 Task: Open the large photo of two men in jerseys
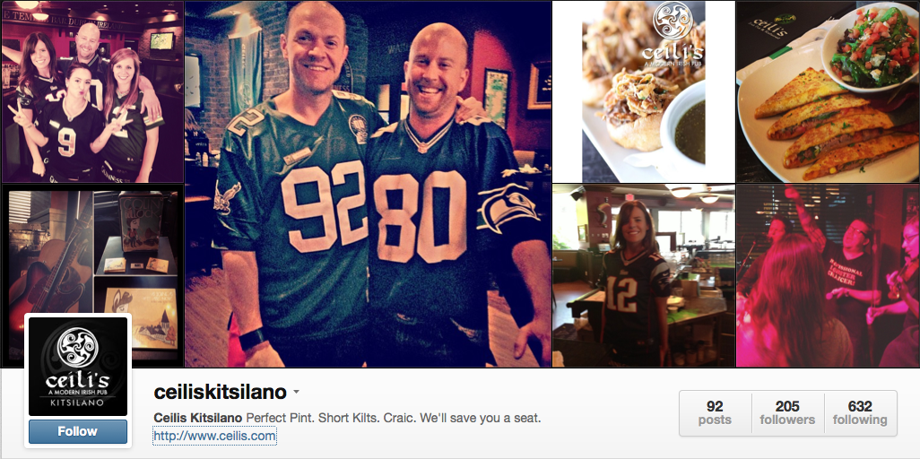(368, 184)
